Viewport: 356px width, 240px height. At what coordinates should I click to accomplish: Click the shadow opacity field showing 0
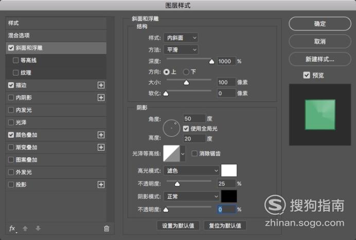(x=226, y=209)
